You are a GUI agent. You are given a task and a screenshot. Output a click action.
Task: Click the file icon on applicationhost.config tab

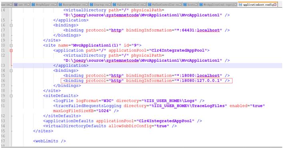[240, 4]
